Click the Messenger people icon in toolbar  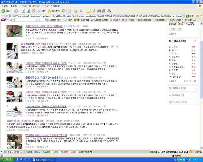(x=109, y=11)
